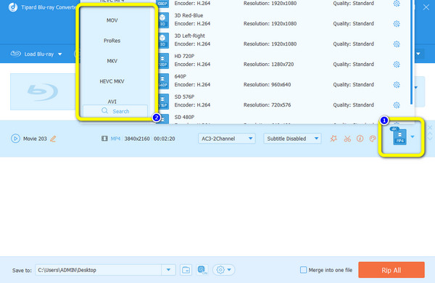
Task: Click the scissors cut icon
Action: pyautogui.click(x=347, y=139)
